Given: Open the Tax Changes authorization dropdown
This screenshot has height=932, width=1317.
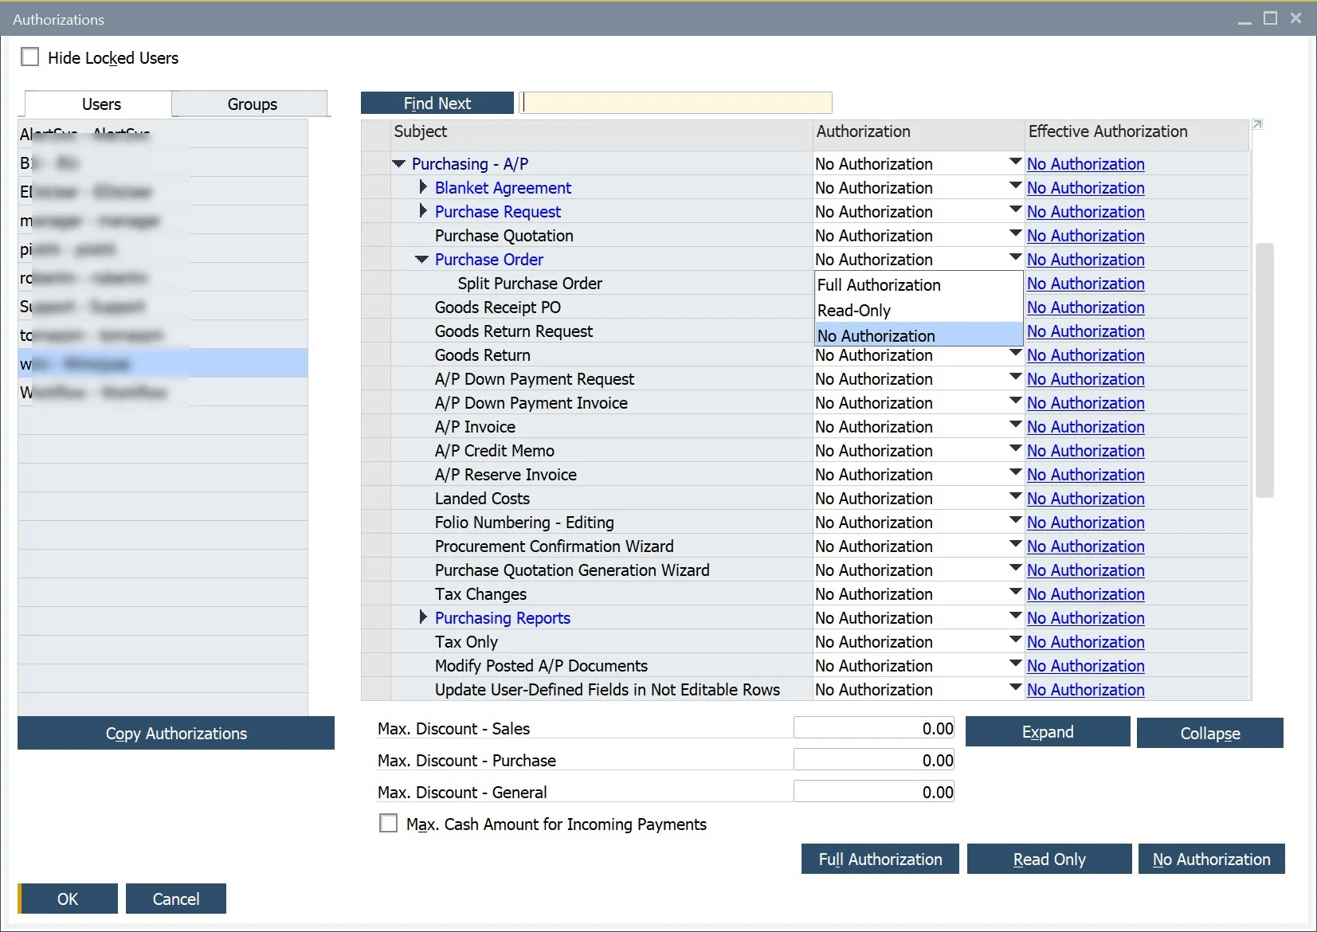Looking at the screenshot, I should [1013, 593].
